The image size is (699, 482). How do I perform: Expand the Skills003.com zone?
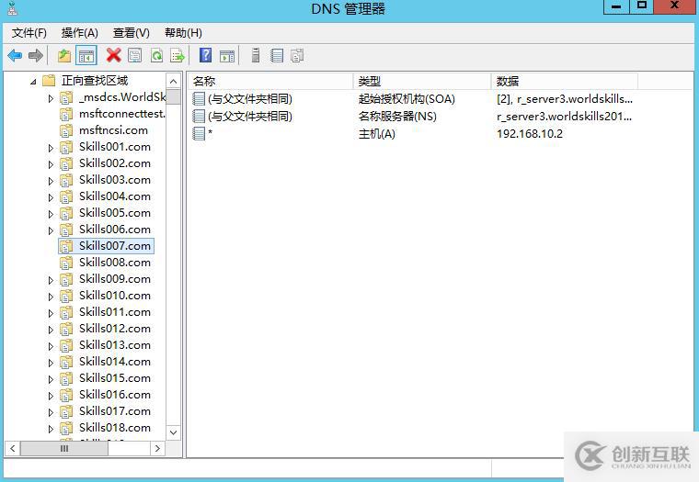click(51, 181)
